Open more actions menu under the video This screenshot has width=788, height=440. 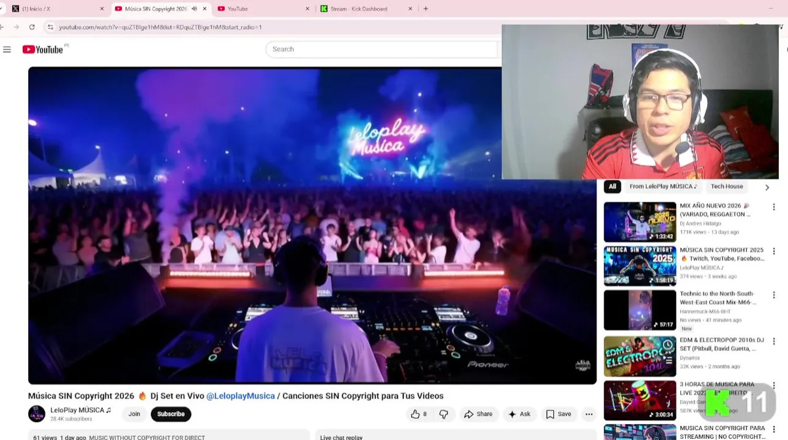coord(589,414)
